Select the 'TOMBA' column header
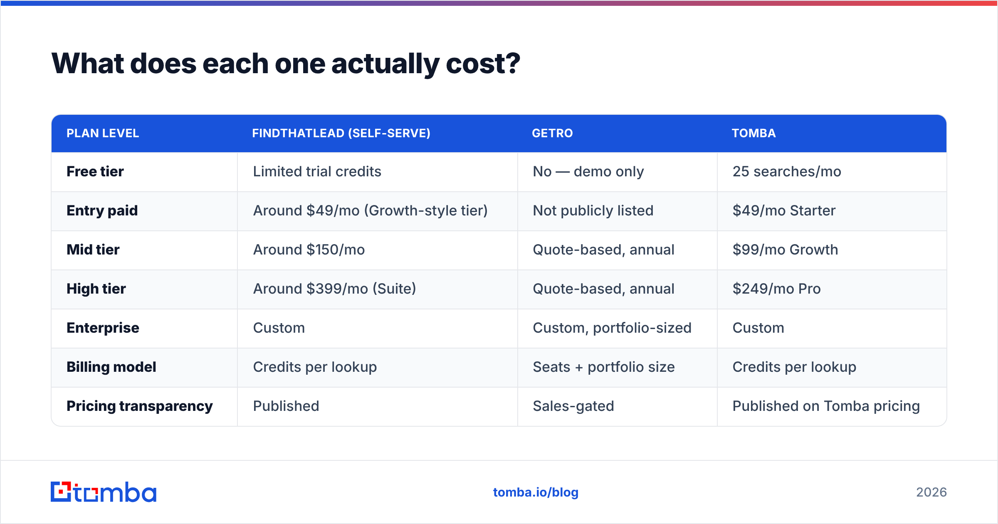Image resolution: width=998 pixels, height=524 pixels. pos(753,133)
